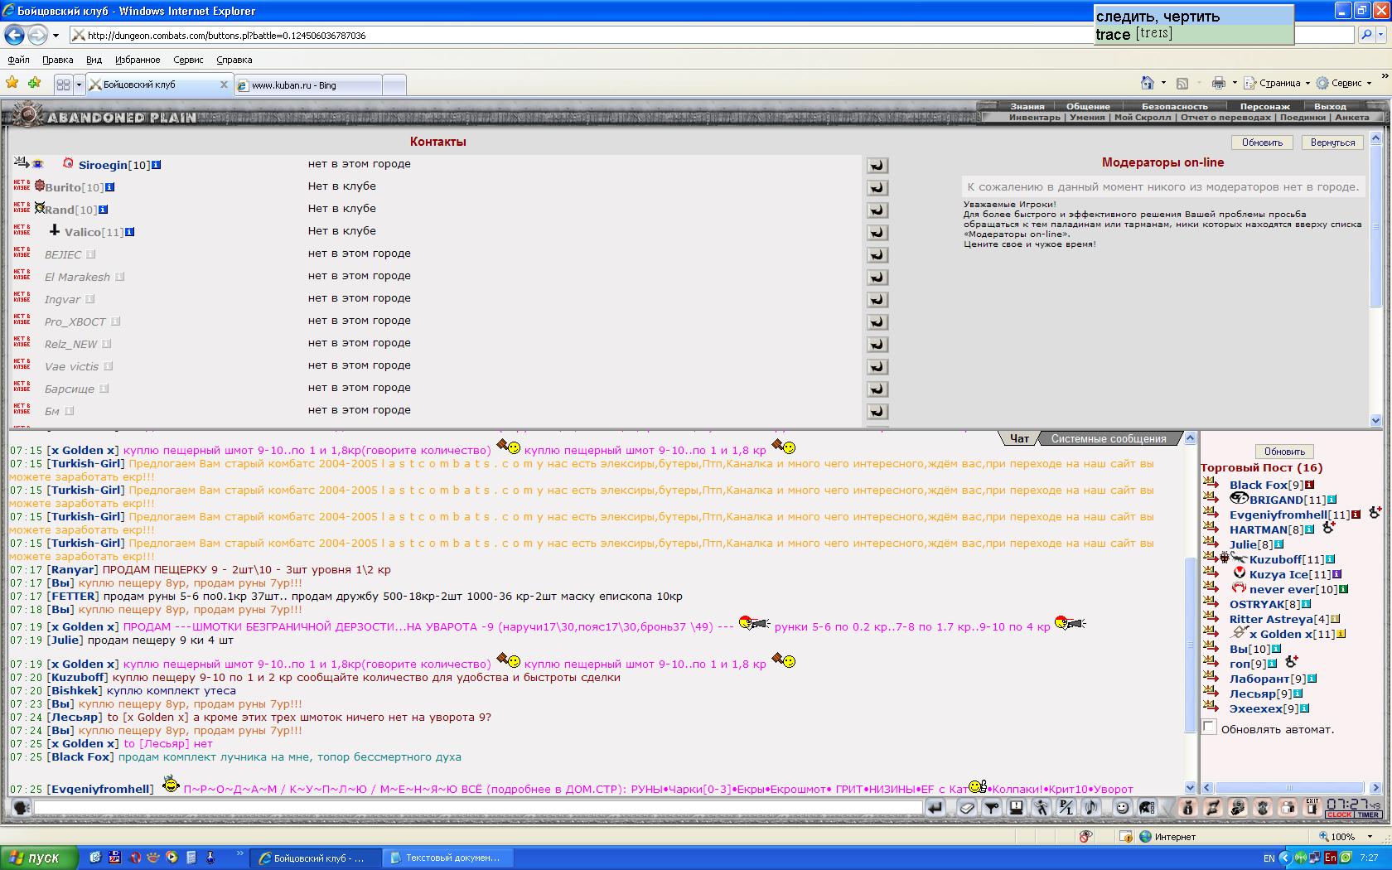Image resolution: width=1392 pixels, height=870 pixels.
Task: Open the tab list dropdown arrow
Action: point(79,85)
